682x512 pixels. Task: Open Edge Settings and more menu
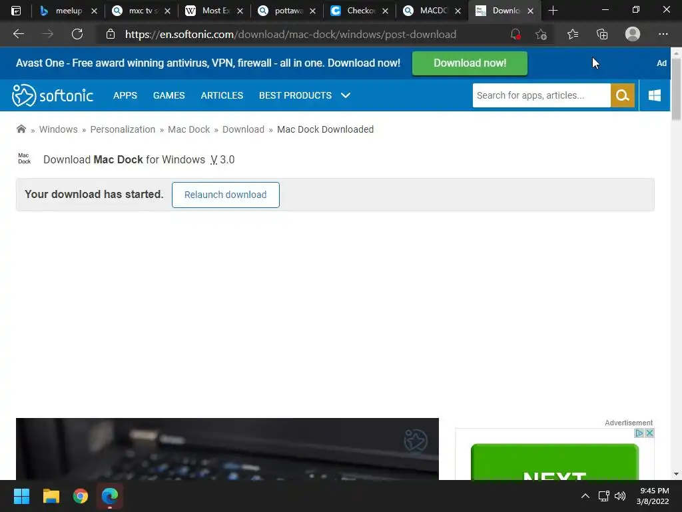point(663,34)
